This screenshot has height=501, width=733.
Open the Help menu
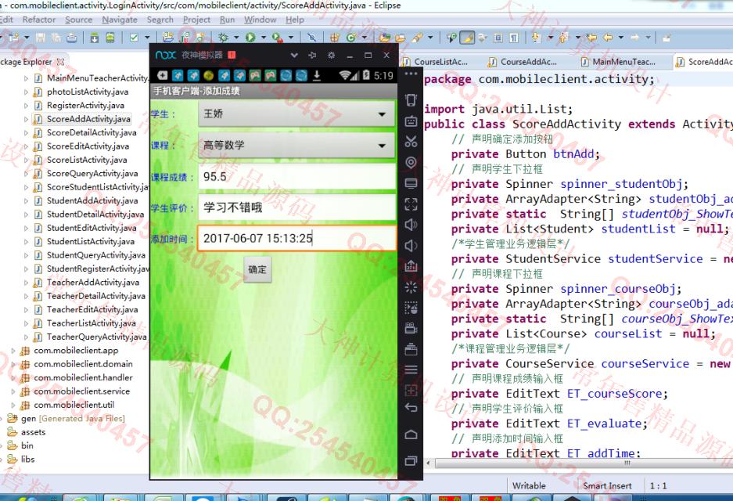click(x=294, y=20)
